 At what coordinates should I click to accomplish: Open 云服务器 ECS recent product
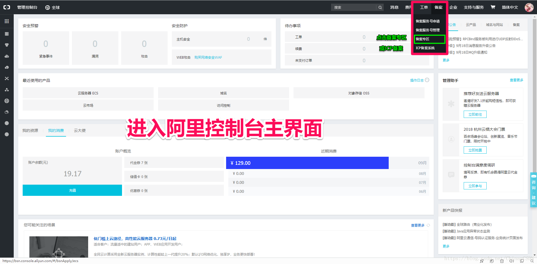click(88, 93)
